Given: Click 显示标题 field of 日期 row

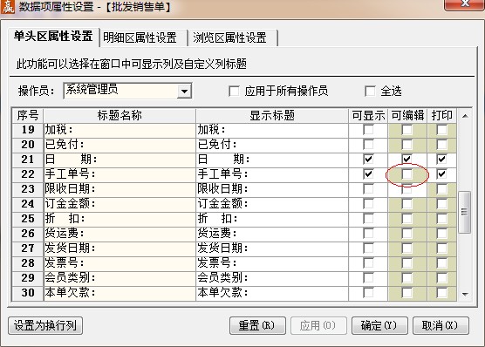Looking at the screenshot, I should (272, 160).
